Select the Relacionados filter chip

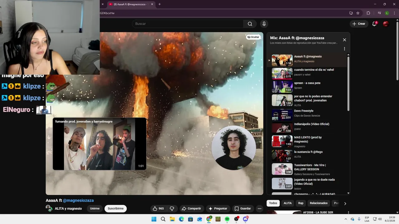319,203
